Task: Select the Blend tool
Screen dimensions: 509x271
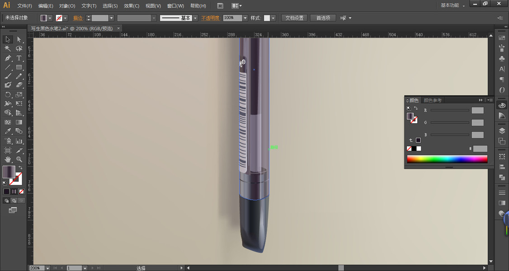Action: (x=19, y=131)
